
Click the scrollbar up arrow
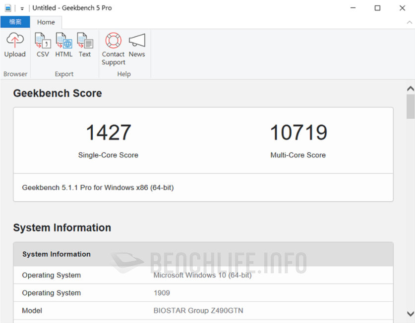[x=411, y=88]
